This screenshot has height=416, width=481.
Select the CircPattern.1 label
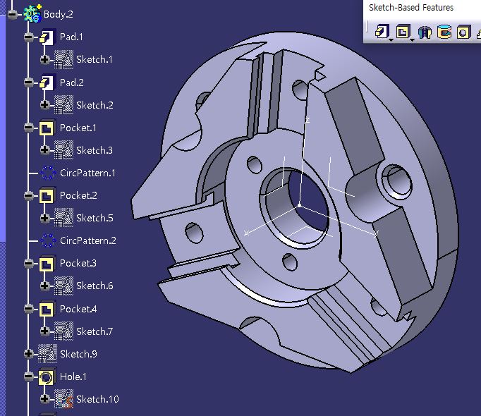click(87, 173)
